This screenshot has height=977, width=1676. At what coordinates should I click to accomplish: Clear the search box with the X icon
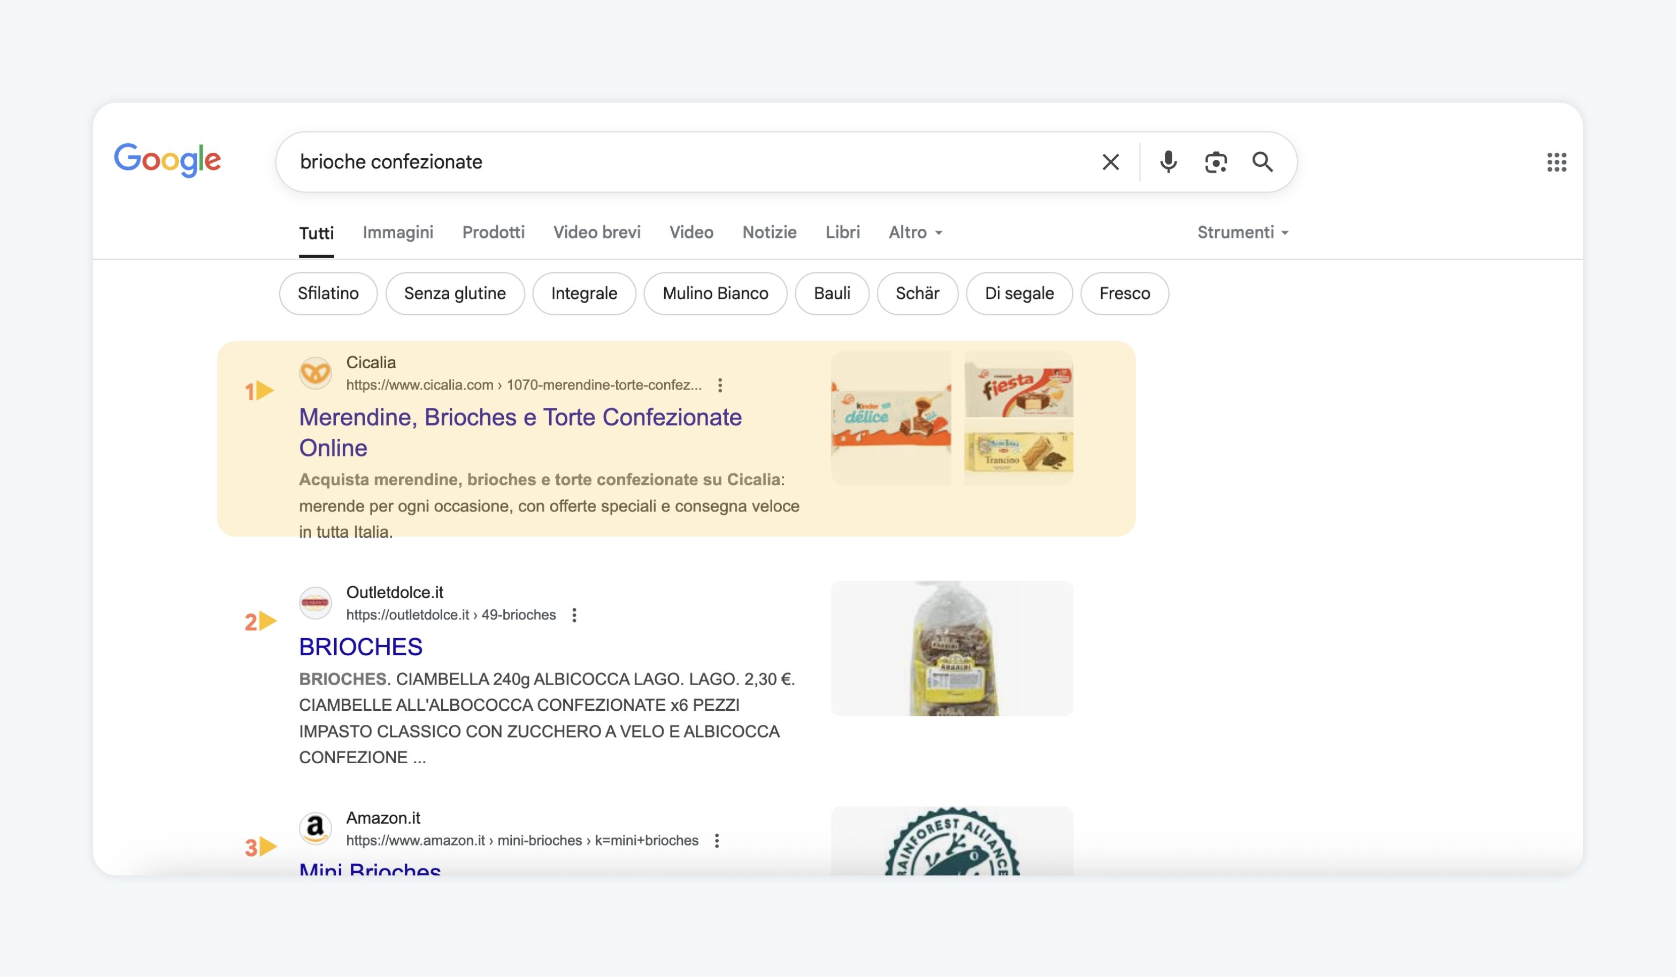[1110, 162]
